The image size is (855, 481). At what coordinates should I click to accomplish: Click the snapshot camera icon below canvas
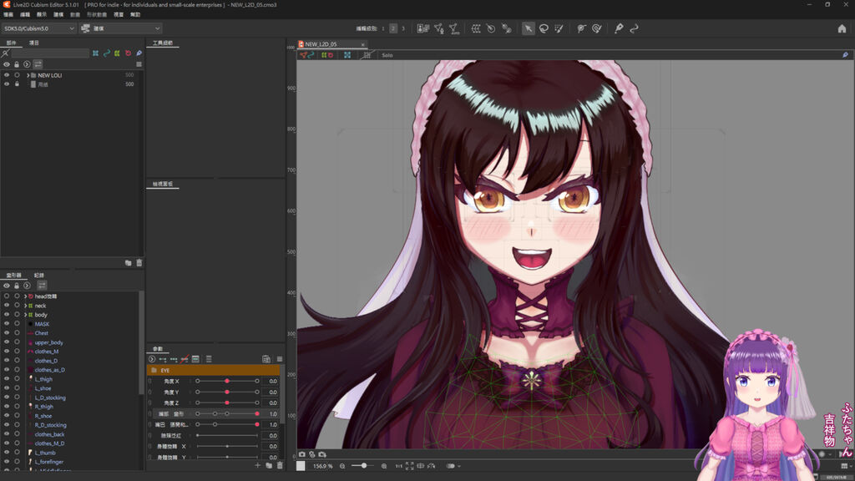click(302, 454)
